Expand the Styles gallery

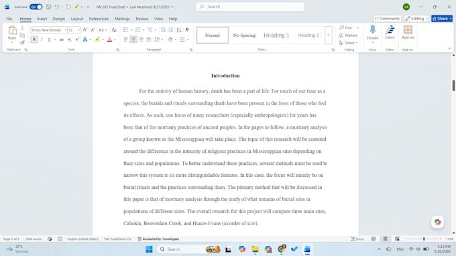click(x=329, y=35)
